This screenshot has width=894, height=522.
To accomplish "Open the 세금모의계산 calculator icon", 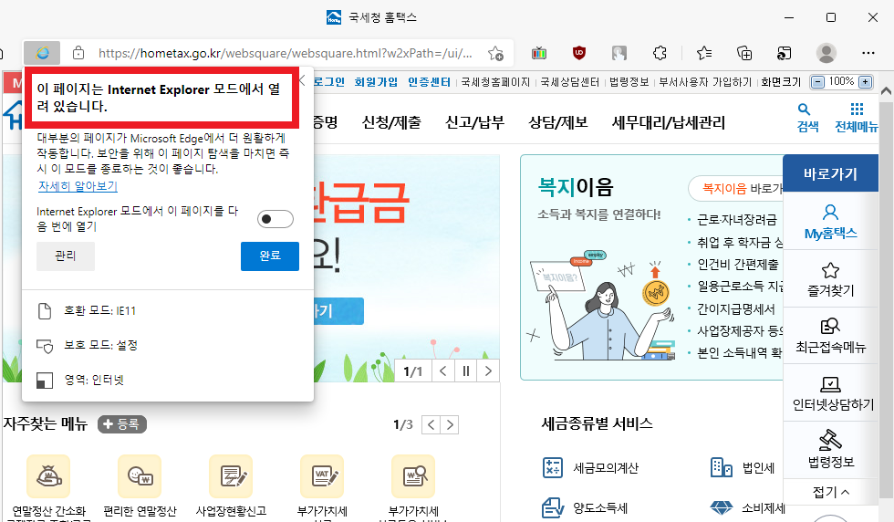I will point(553,468).
